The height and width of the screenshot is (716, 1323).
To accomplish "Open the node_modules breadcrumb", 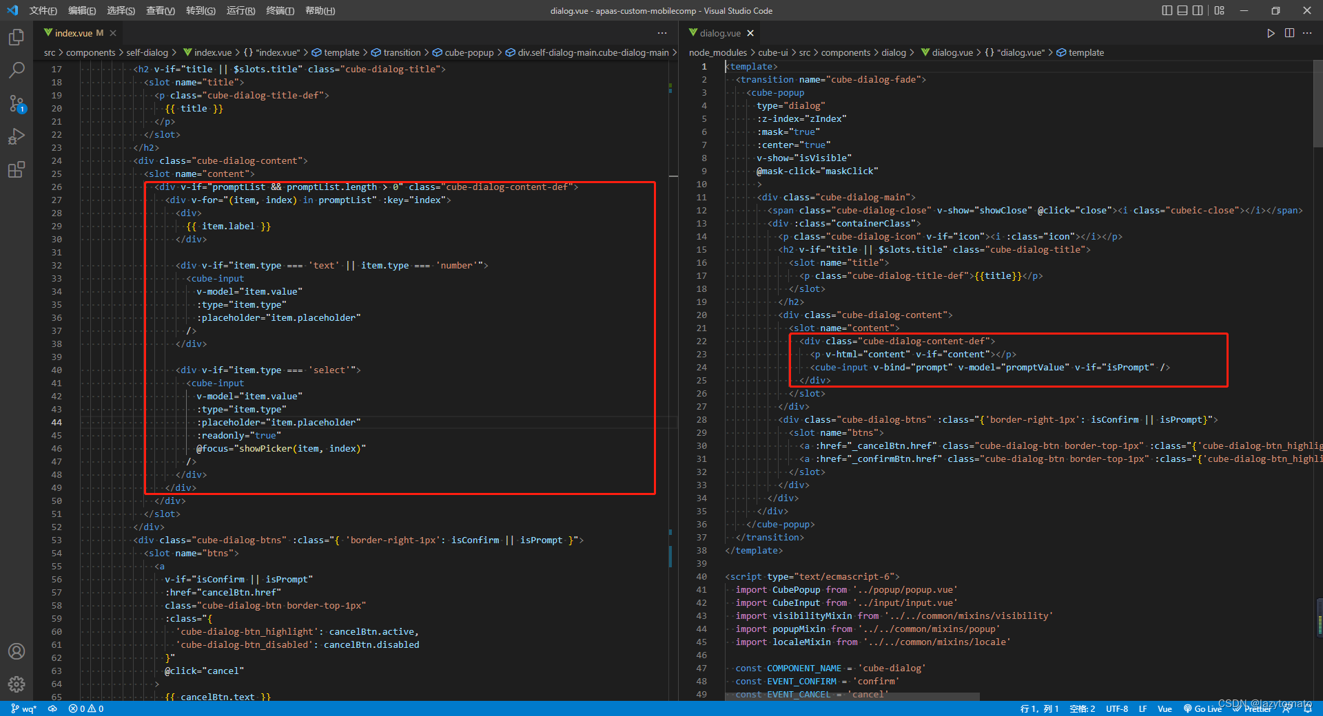I will 718,52.
